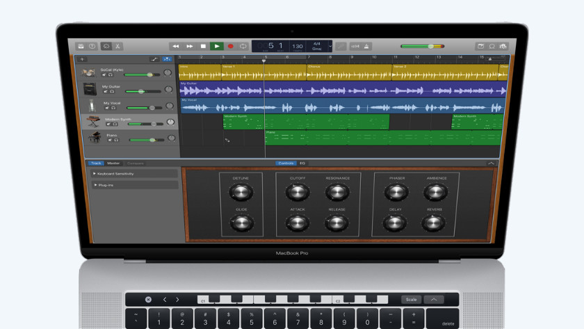This screenshot has height=329, width=584.
Task: Click the Rewind transport button
Action: pos(176,47)
